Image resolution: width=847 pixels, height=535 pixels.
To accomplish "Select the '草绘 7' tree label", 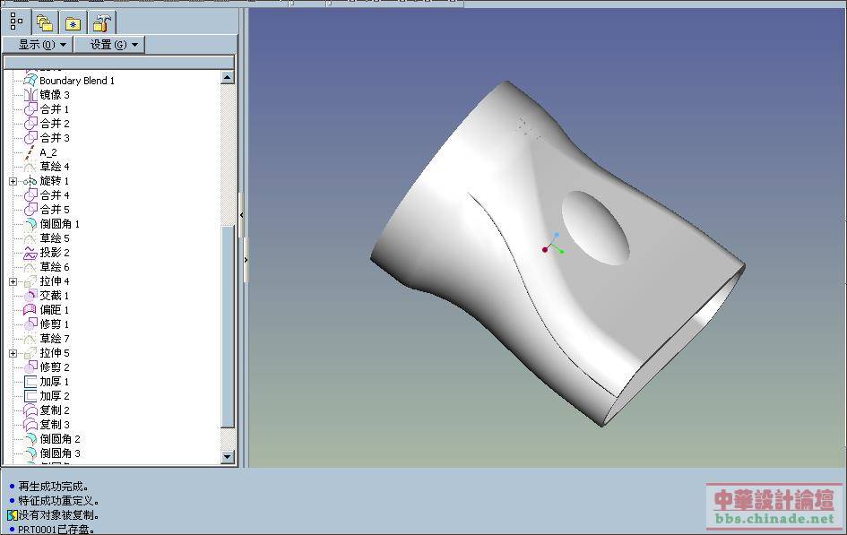I will click(x=55, y=339).
